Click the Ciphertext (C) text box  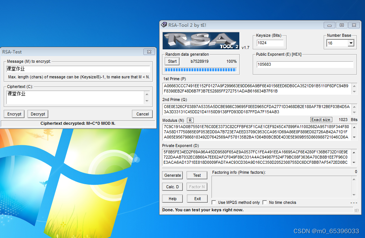75,97
